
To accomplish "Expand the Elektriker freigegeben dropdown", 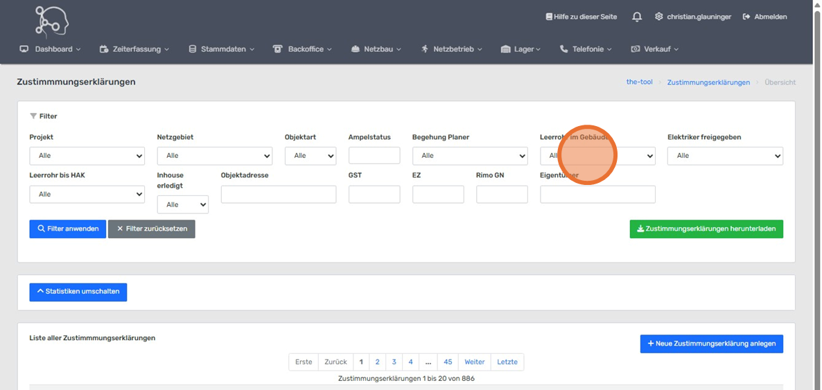I will pos(724,156).
